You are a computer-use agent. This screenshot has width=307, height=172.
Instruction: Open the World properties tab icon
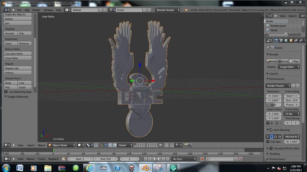pyautogui.click(x=286, y=40)
